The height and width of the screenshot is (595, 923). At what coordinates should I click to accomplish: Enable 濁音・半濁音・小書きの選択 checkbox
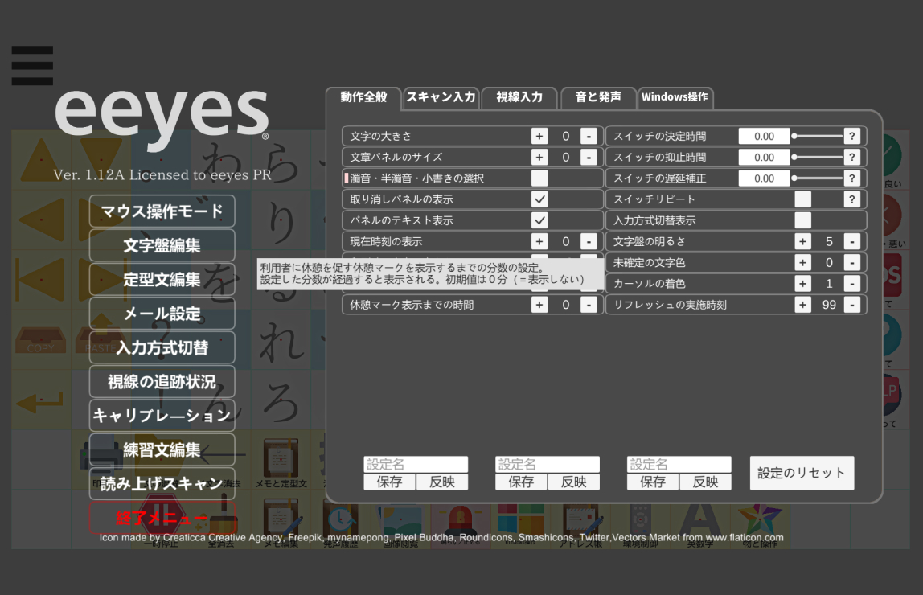539,178
